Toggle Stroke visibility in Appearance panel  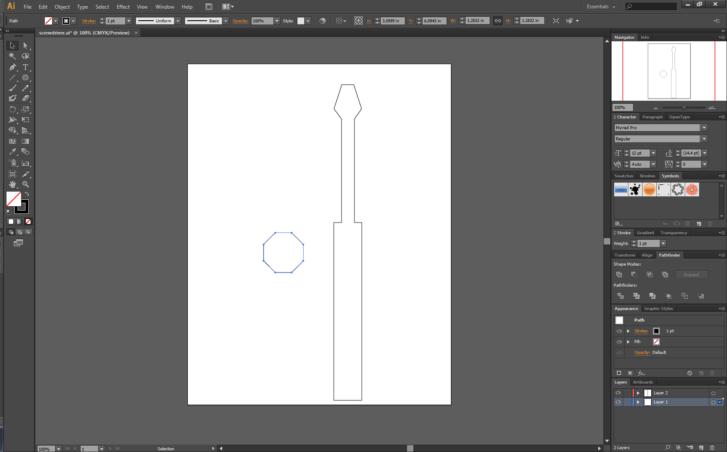pos(619,331)
